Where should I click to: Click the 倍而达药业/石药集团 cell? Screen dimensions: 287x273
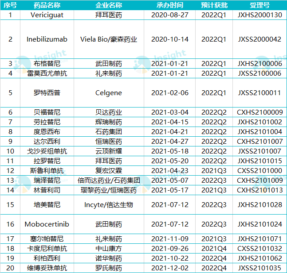pyautogui.click(x=109, y=180)
